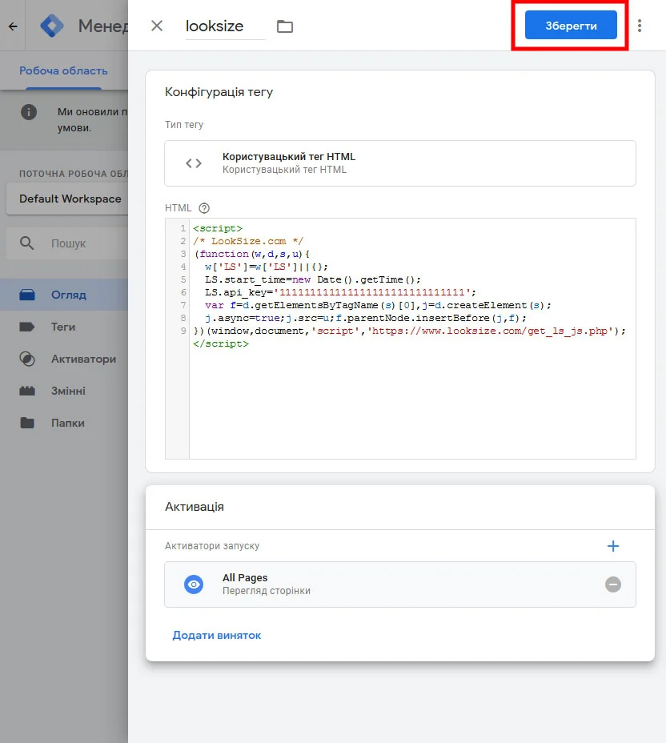Open Теги in the sidebar
Image resolution: width=666 pixels, height=743 pixels.
64,327
